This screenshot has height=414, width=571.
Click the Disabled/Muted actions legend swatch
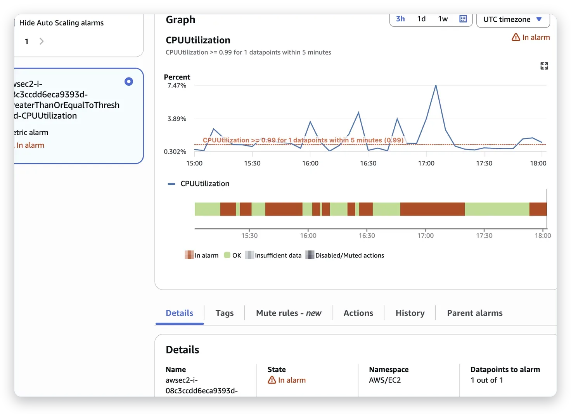click(310, 255)
